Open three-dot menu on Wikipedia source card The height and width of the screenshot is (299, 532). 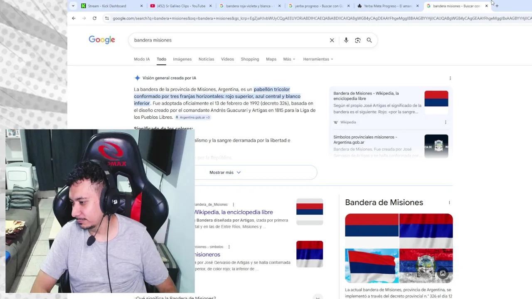(446, 122)
